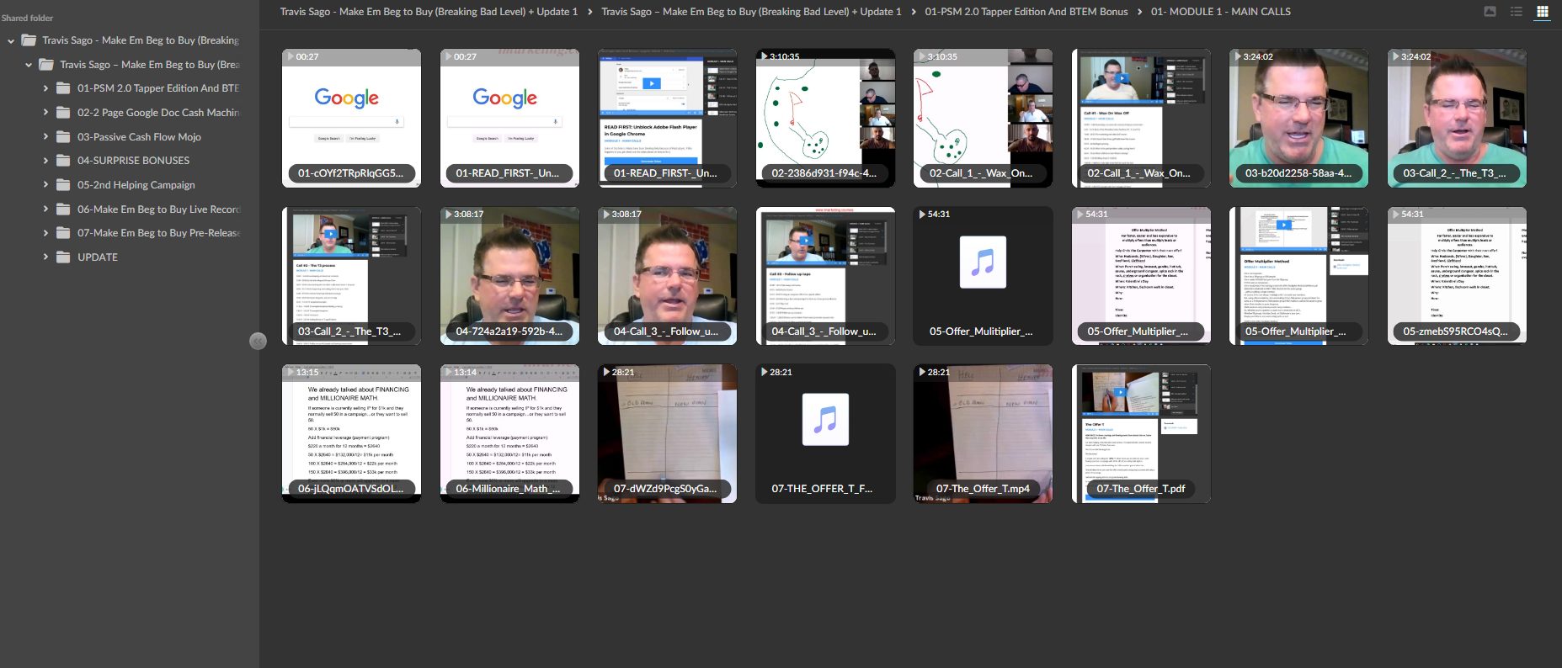This screenshot has height=668, width=1562.
Task: Click folder icon beside 02-2 Page Google Doc
Action: (63, 112)
